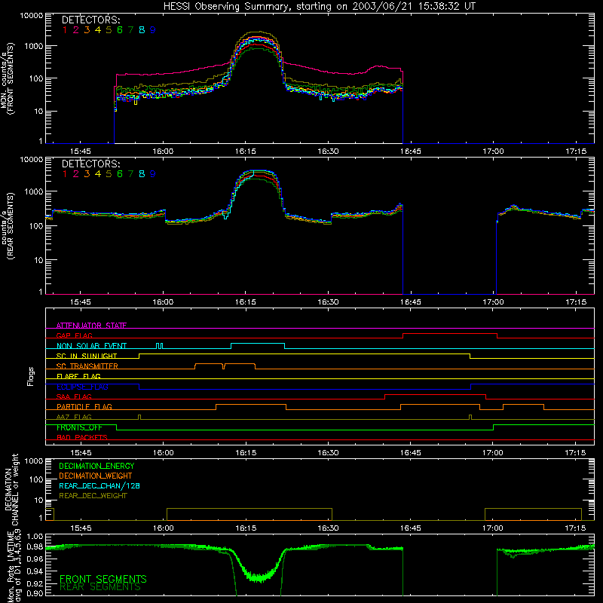Screen dimensions: 603x603
Task: Click cyan detector 8 in rear segments legend
Action: click(x=142, y=174)
